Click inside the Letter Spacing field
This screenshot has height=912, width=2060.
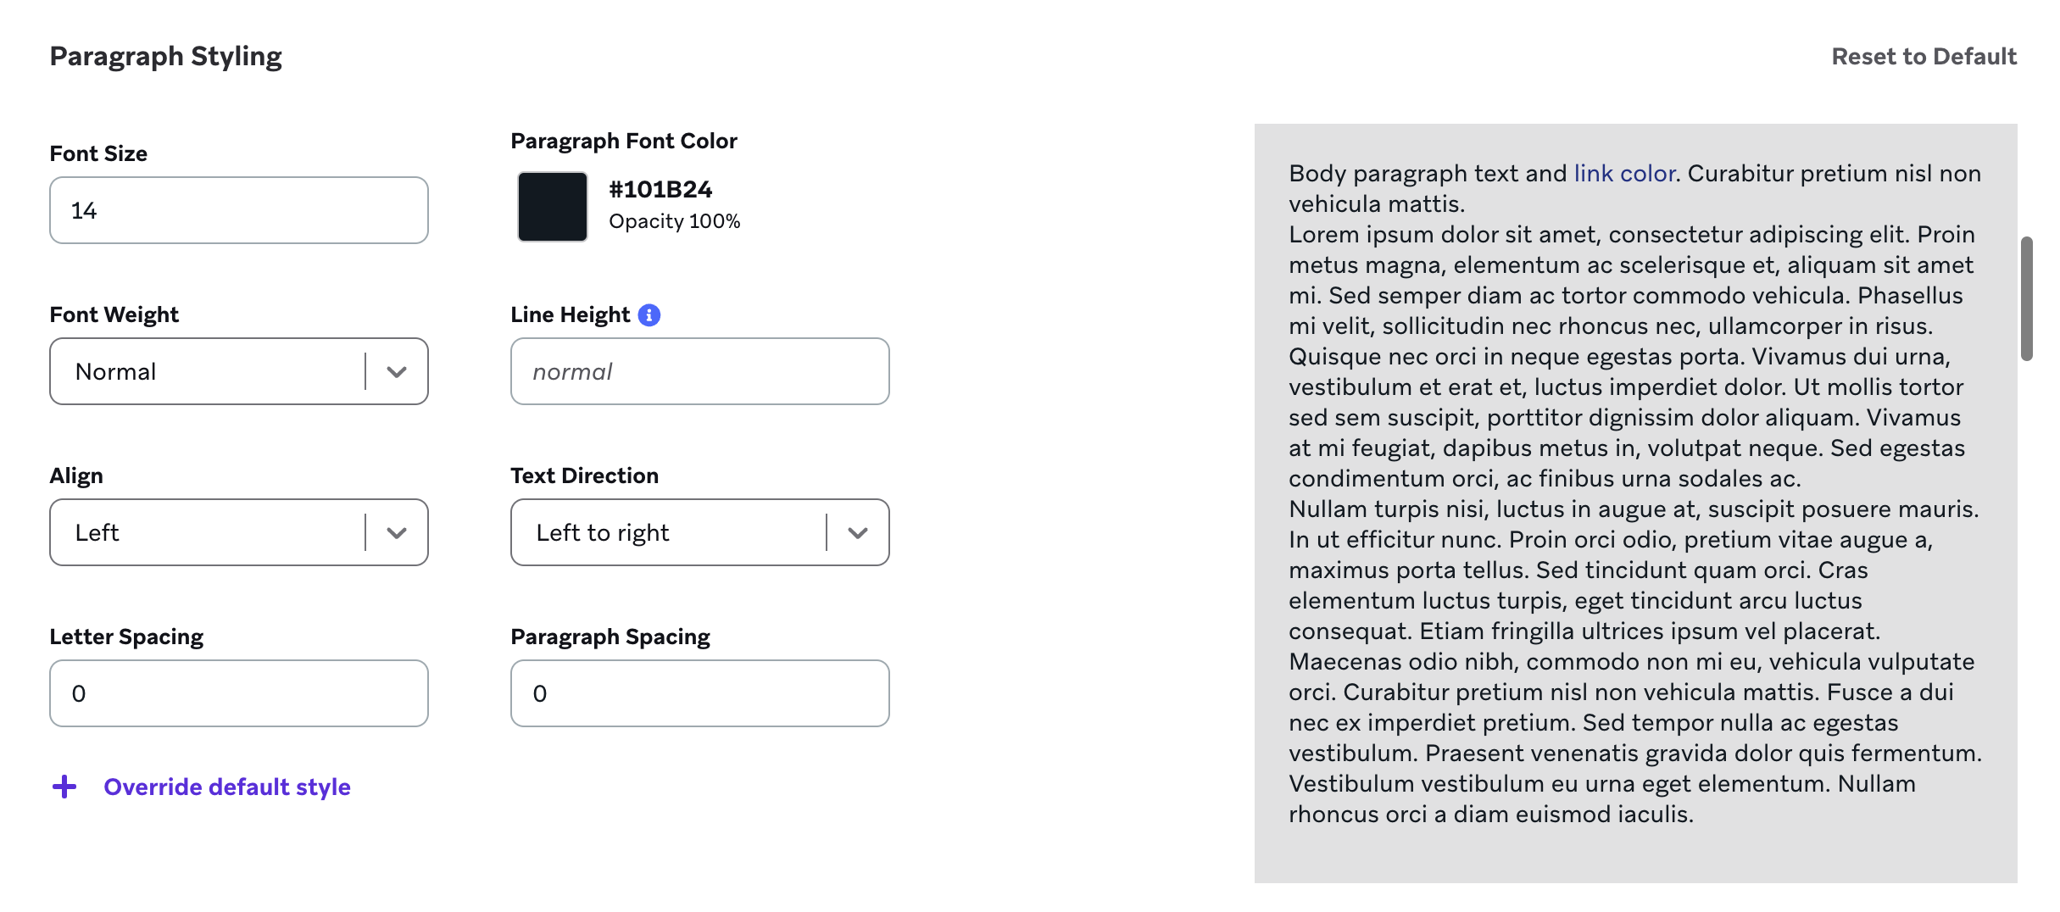237,692
